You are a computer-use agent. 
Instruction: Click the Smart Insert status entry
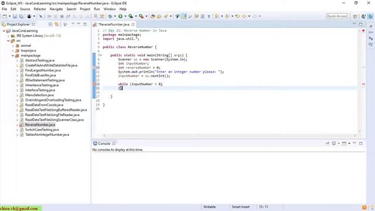pyautogui.click(x=240, y=207)
